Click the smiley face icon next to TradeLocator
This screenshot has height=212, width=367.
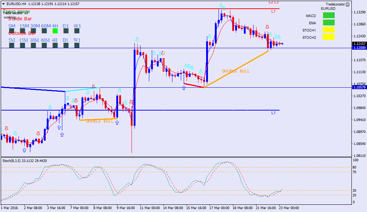point(348,4)
